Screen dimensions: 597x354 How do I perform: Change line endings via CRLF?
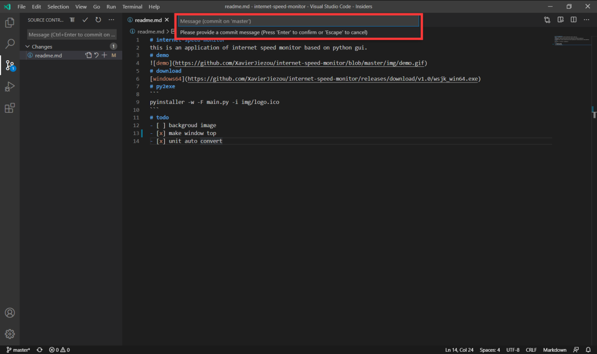click(531, 350)
